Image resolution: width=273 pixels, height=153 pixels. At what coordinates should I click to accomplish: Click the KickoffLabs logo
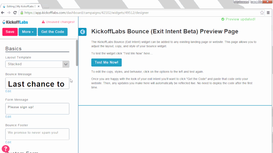tap(15, 22)
